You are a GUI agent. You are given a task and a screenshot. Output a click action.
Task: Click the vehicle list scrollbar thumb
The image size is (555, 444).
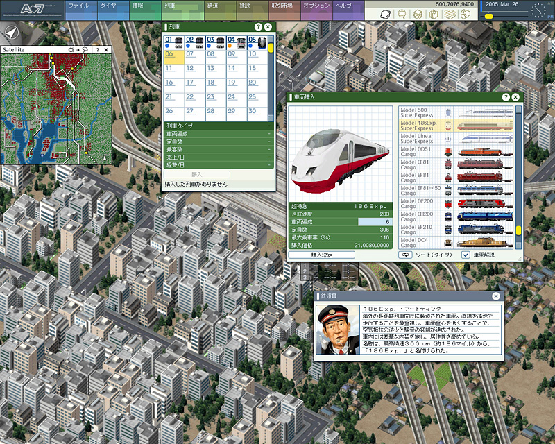pos(518,231)
